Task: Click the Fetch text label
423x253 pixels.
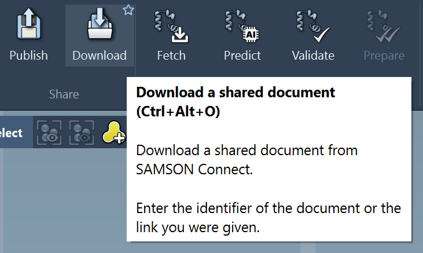Action: tap(171, 56)
